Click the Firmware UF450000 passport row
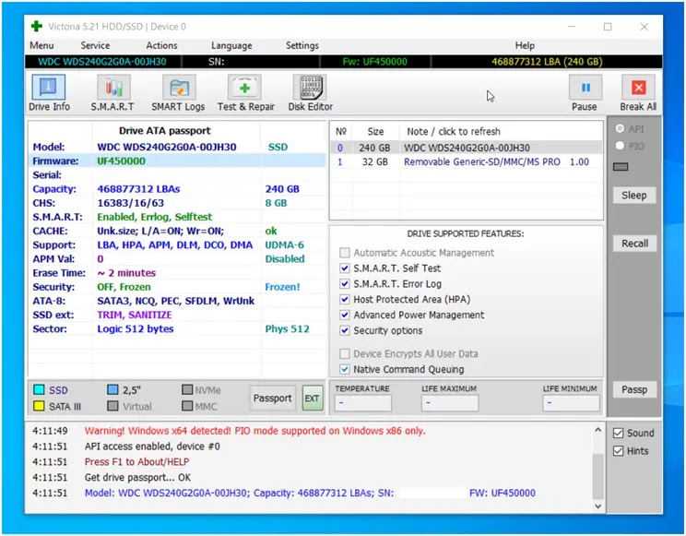This screenshot has width=686, height=536. tap(177, 161)
